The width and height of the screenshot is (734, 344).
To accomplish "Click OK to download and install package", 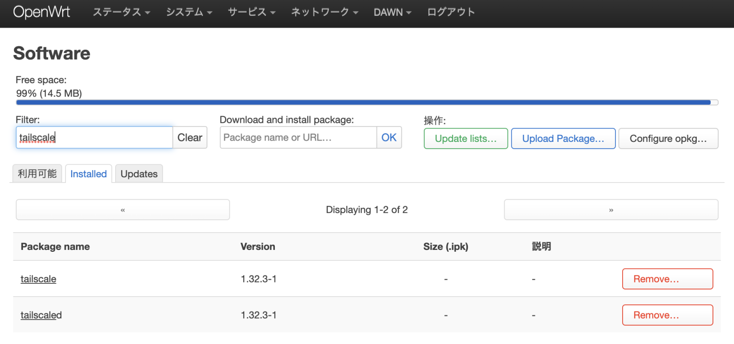I will (389, 137).
